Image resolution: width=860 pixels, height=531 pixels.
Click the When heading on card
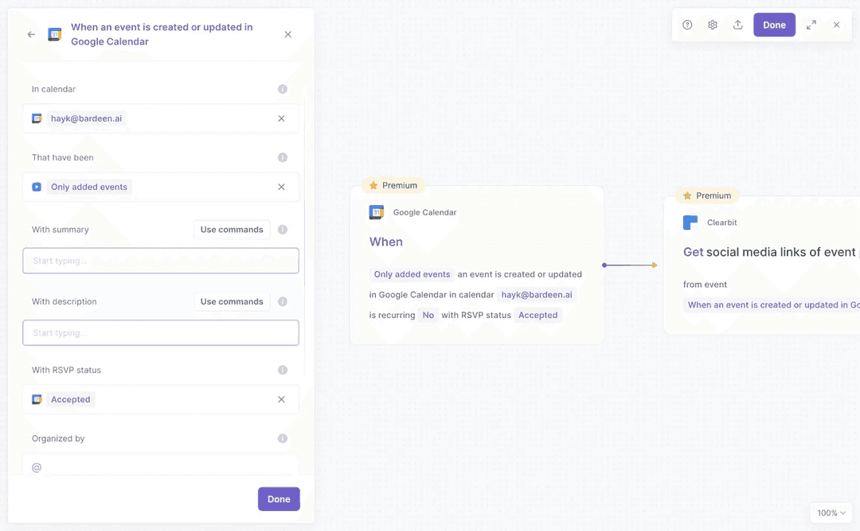[386, 242]
